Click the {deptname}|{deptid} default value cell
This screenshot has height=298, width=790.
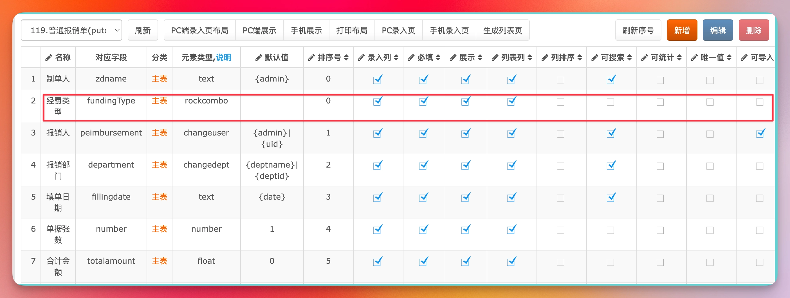point(272,170)
